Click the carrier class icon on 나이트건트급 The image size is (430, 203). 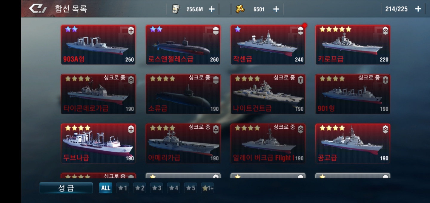(x=300, y=80)
